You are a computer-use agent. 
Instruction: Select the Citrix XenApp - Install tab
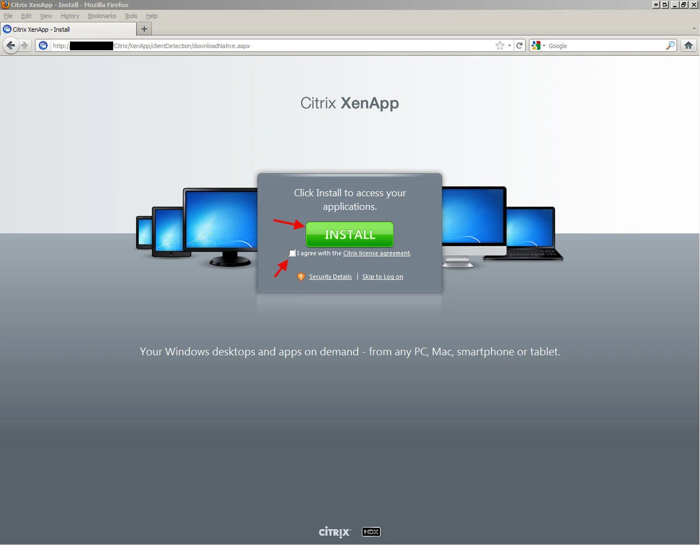pos(68,30)
